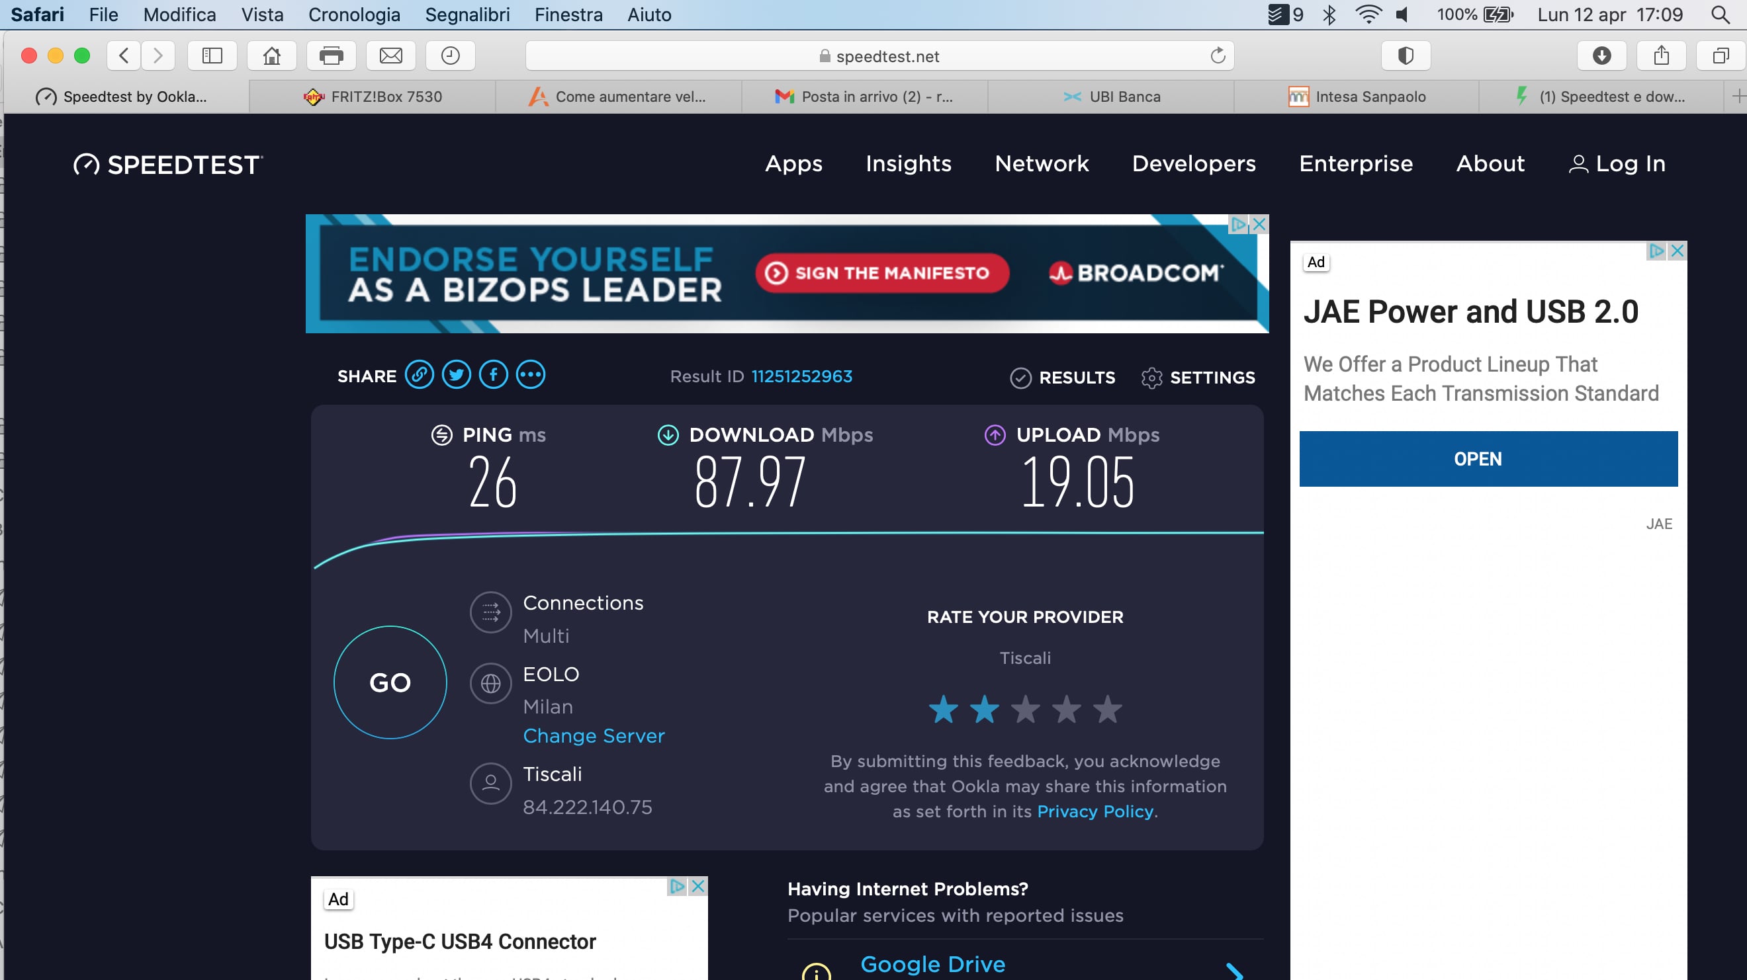This screenshot has width=1747, height=980.
Task: Click Safari's sidebar toggle icon
Action: 212,56
